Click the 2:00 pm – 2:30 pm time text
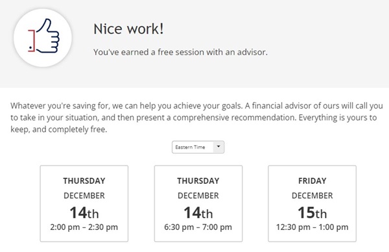 click(84, 227)
